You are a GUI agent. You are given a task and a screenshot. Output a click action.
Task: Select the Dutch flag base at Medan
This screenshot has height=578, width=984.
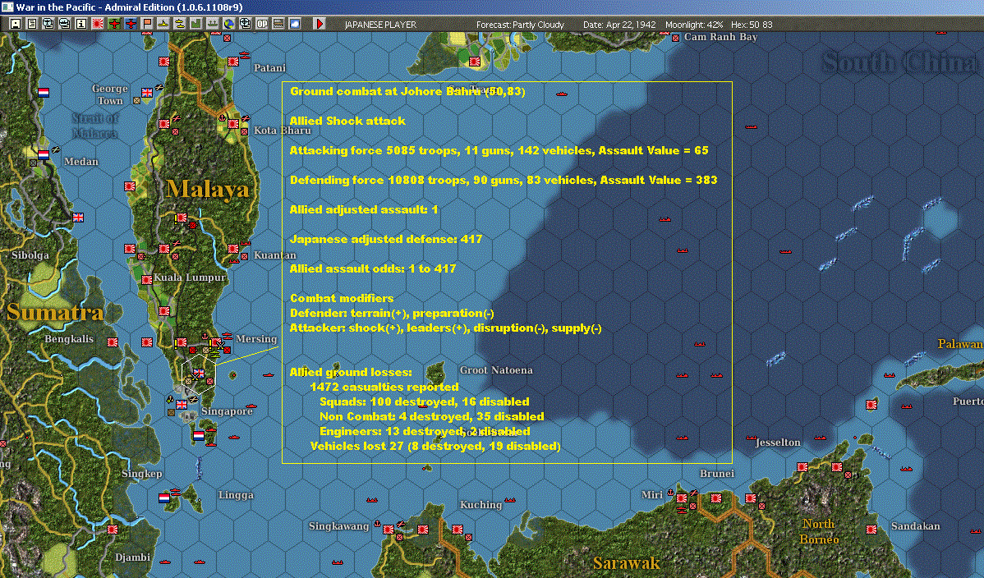click(x=44, y=154)
